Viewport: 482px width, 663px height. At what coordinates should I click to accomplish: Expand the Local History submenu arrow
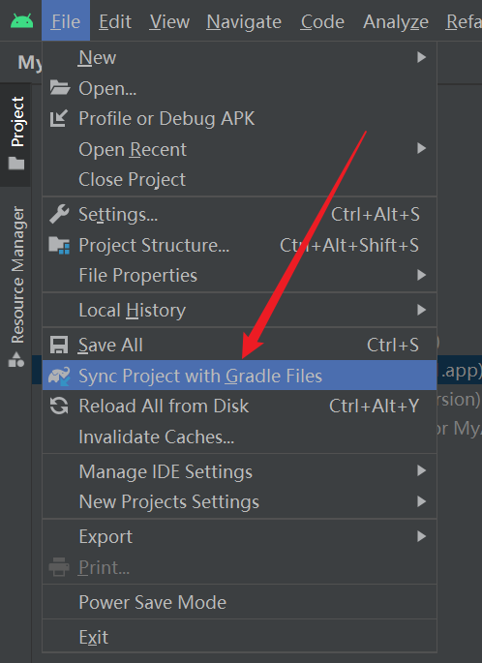421,310
